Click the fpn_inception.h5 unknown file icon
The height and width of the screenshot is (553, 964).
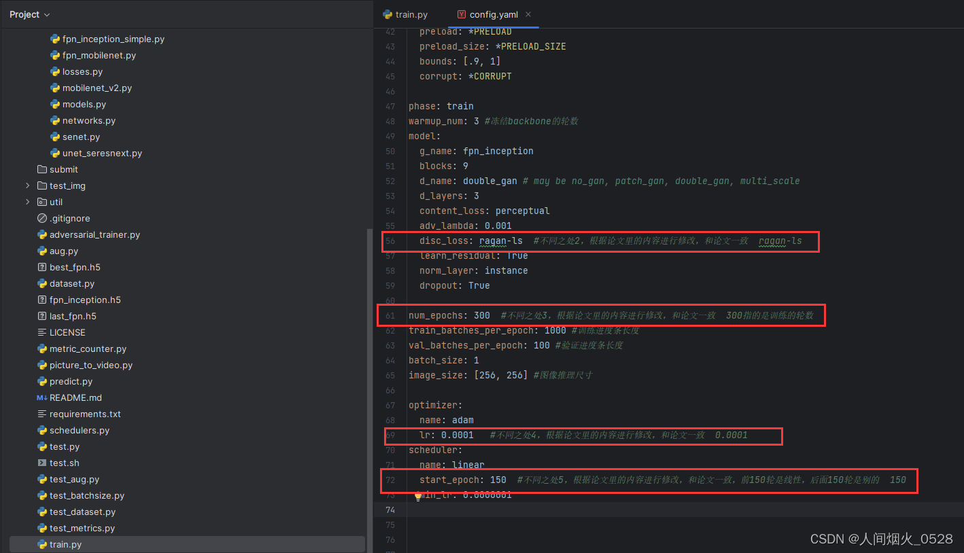pyautogui.click(x=42, y=300)
